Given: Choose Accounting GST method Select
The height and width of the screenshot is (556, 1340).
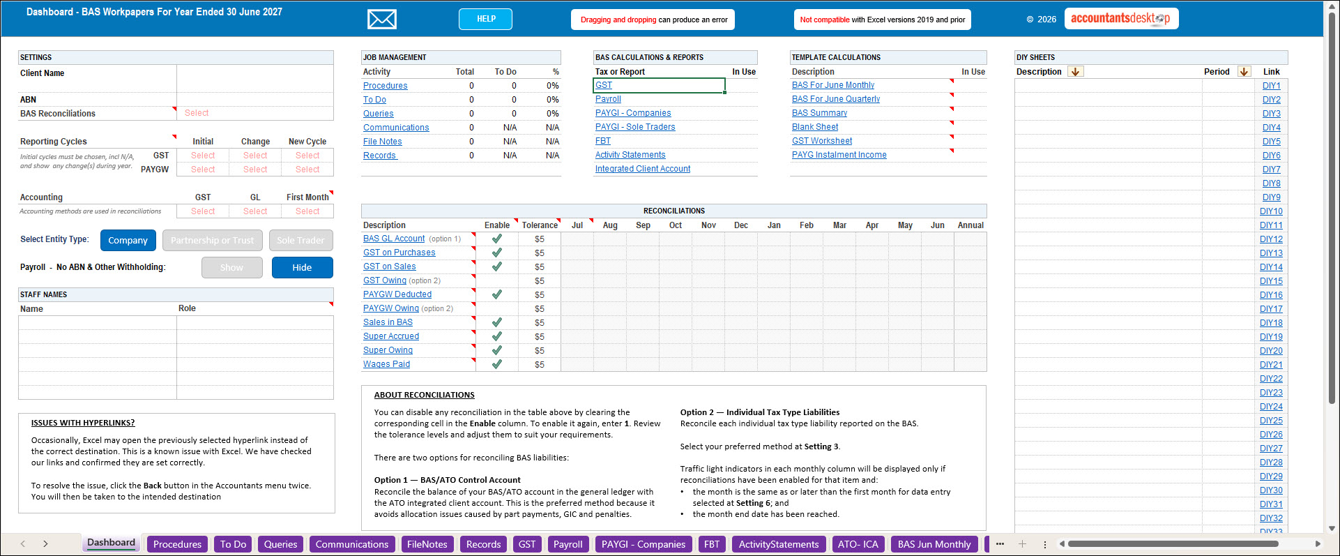Looking at the screenshot, I should (203, 211).
